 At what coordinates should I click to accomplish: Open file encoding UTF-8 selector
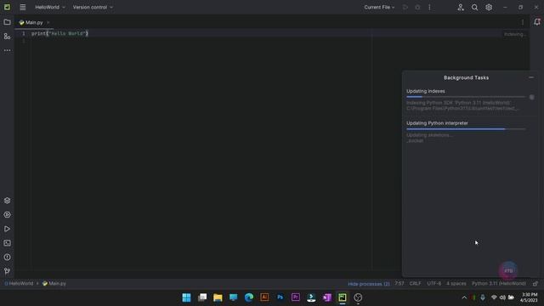[x=434, y=284]
